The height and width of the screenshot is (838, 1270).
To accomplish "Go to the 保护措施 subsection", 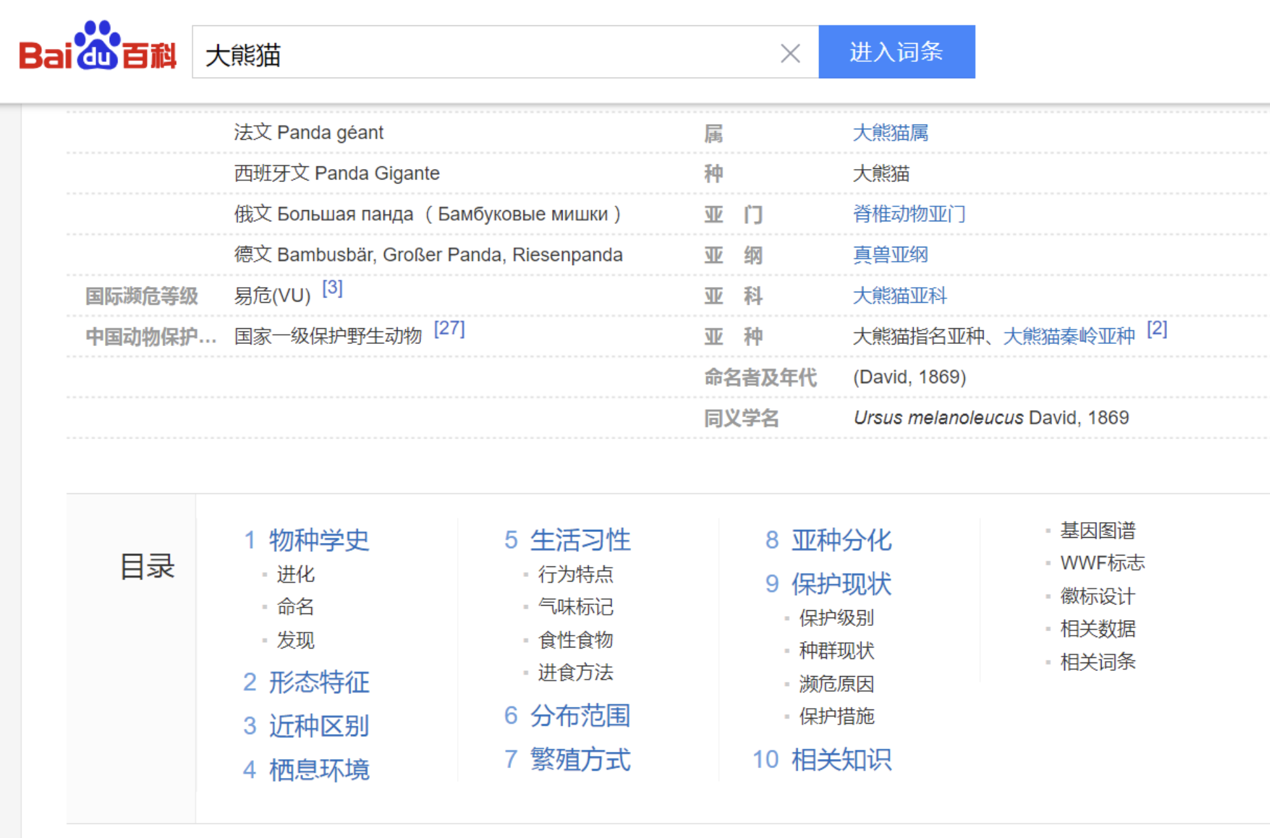I will pos(837,717).
